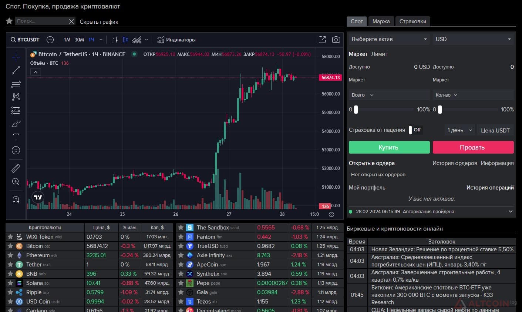Toggle favorite star for Ethereum row

(x=10, y=255)
